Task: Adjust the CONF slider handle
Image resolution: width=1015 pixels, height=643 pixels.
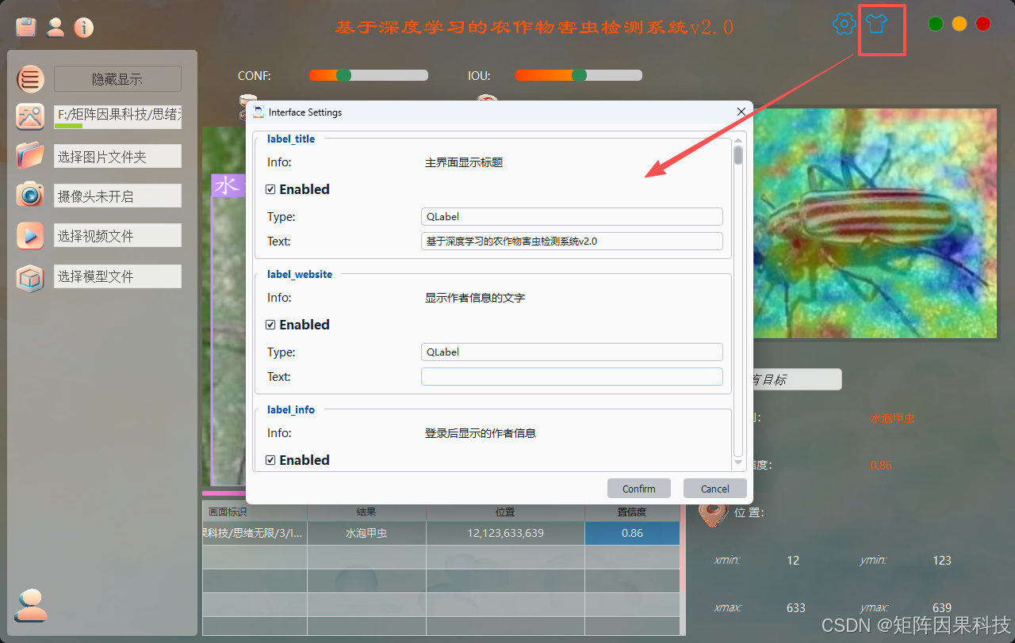Action: tap(344, 75)
